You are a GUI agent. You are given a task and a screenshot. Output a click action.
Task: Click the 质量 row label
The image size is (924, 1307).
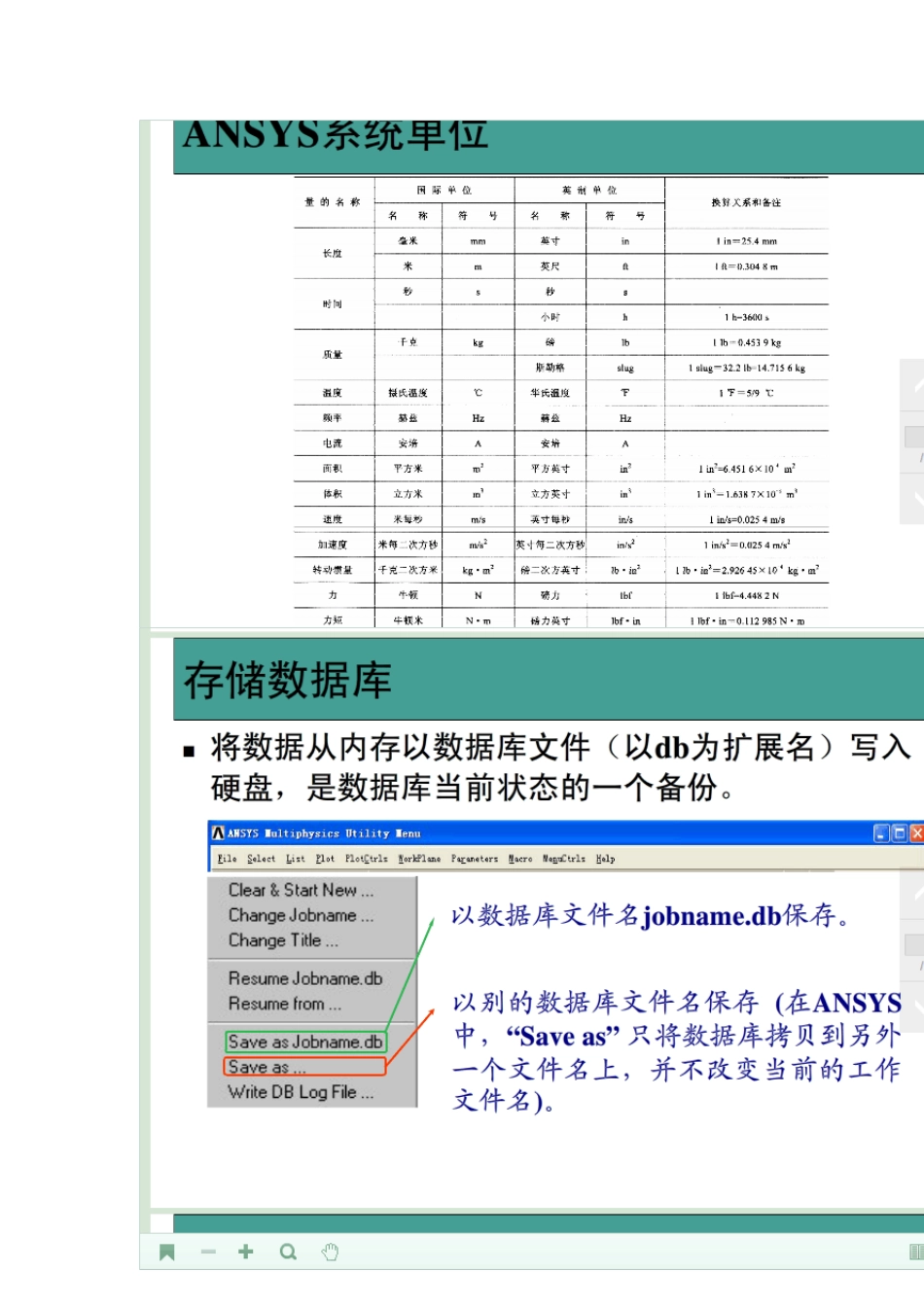333,355
